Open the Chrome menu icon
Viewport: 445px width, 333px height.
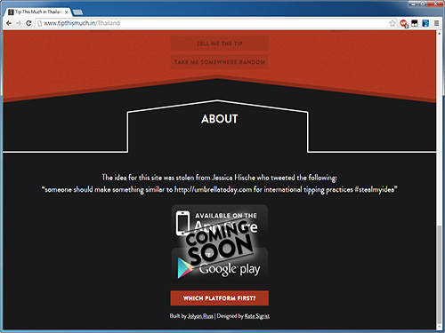coord(436,23)
